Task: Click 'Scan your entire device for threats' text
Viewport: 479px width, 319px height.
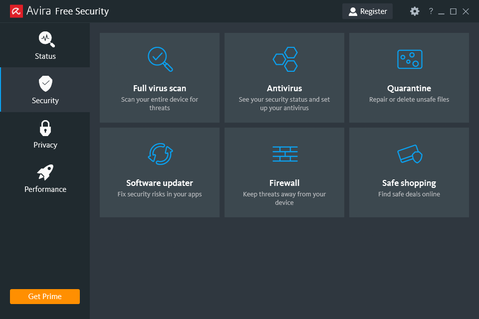Action: point(160,104)
